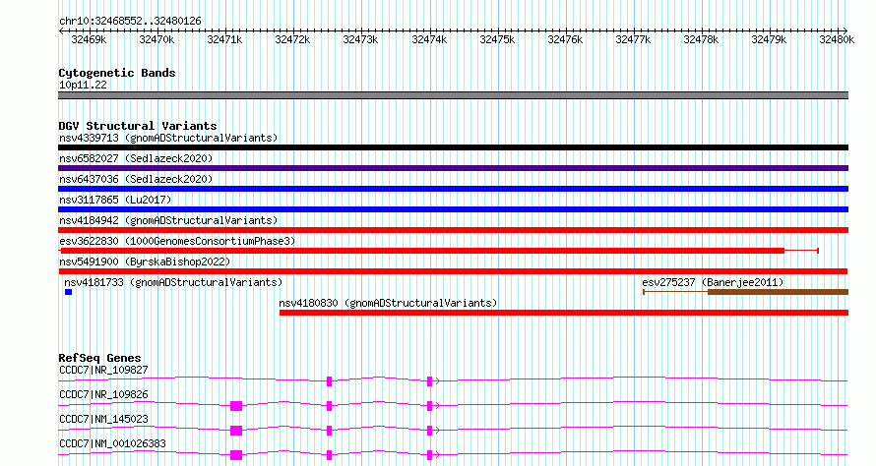Click the nsv4339713 (gnomADStructuralVariants) label
Screen dimensions: 876x466
point(168,138)
